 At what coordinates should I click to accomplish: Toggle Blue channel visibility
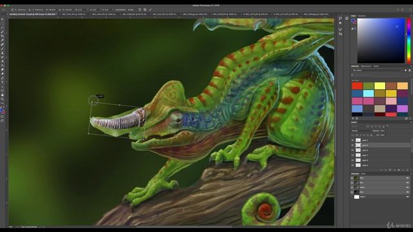(x=352, y=192)
